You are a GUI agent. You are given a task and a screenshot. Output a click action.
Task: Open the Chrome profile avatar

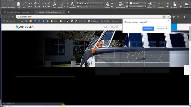(x=184, y=17)
